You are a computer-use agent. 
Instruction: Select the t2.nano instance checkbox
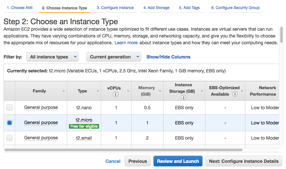point(10,108)
